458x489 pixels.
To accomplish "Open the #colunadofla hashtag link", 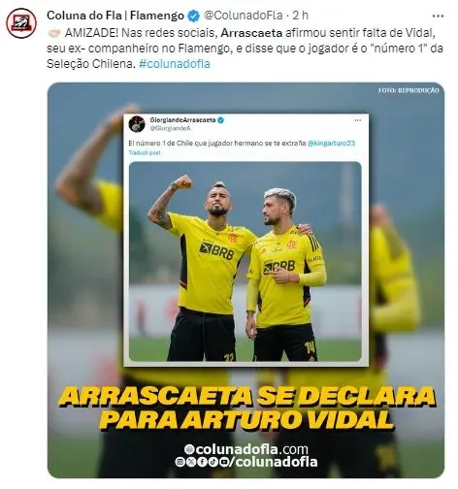I will pos(175,64).
